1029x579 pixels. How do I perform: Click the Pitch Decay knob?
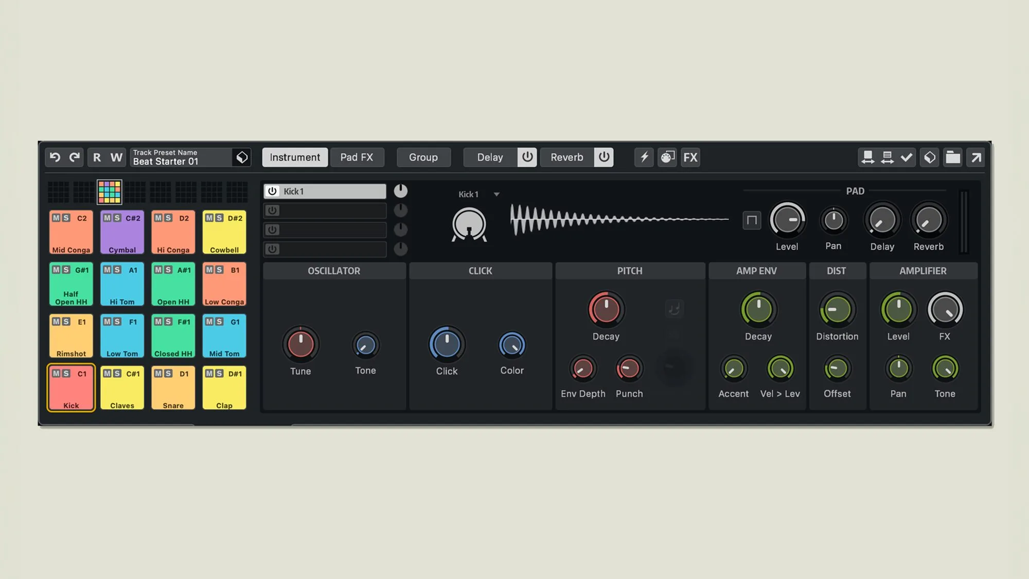pos(606,310)
